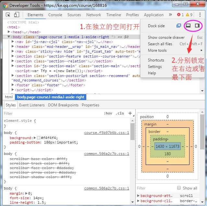This screenshot has height=206, width=207.
Task: Open first common.506a2c7b.css:1 link above scrollbar rules
Action: tap(106, 154)
